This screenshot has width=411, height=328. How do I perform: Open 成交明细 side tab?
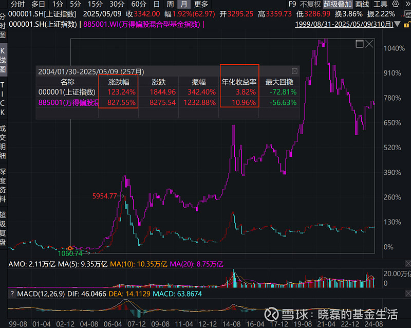[x=3, y=142]
